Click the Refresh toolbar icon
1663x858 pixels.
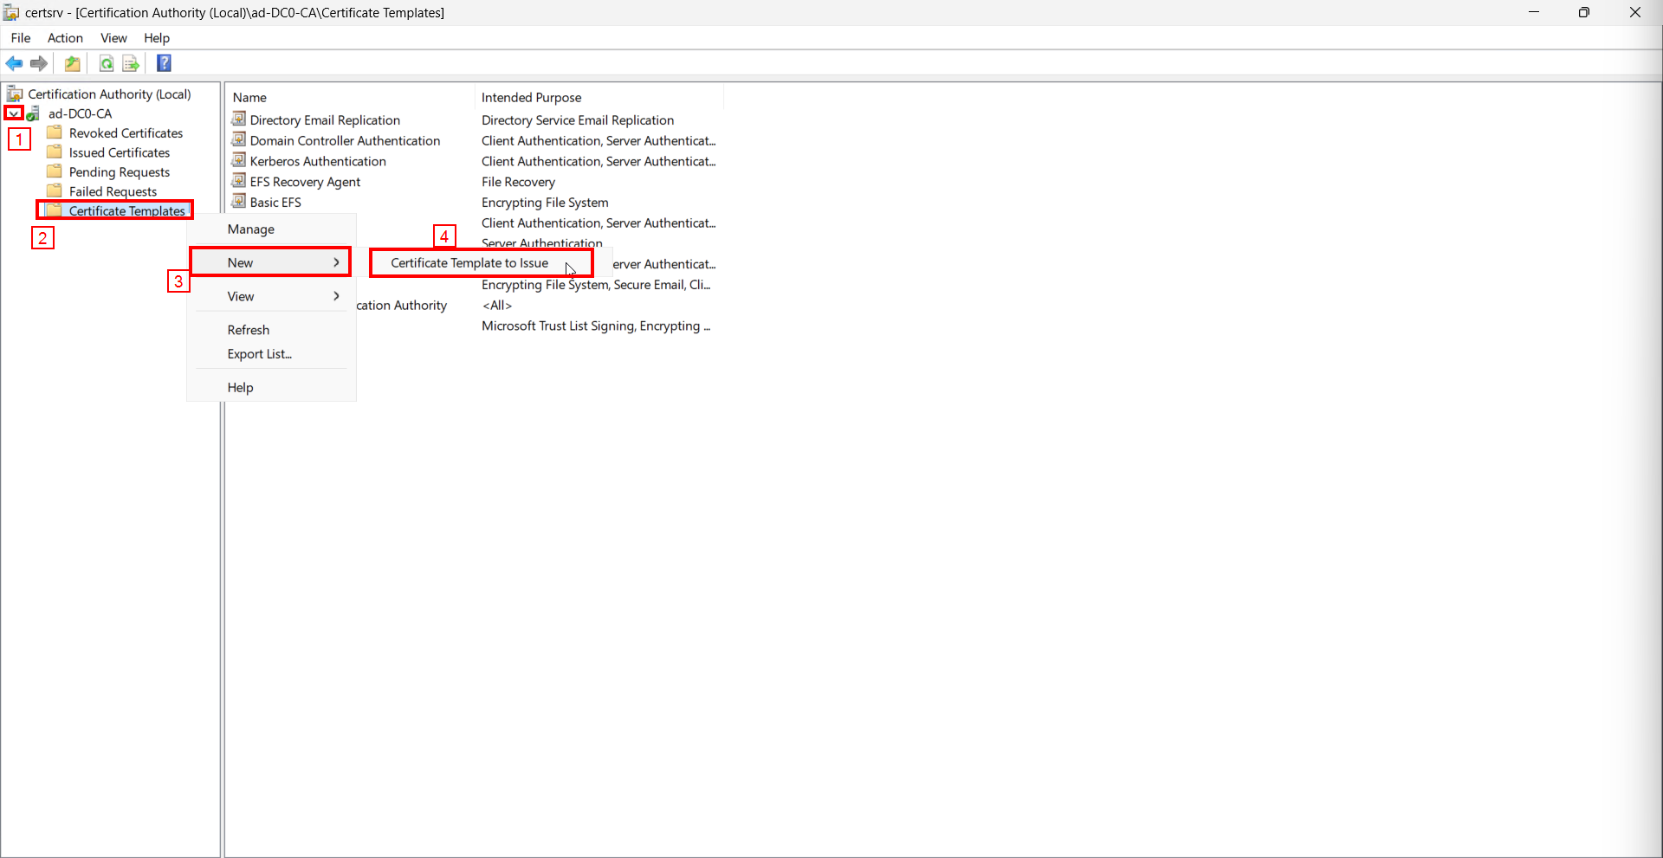pyautogui.click(x=107, y=63)
